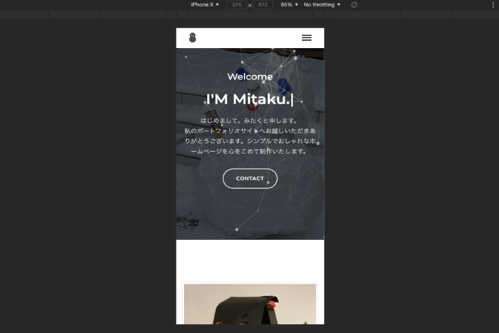Image resolution: width=499 pixels, height=333 pixels.
Task: Click the Welcome heading text
Action: 249,77
